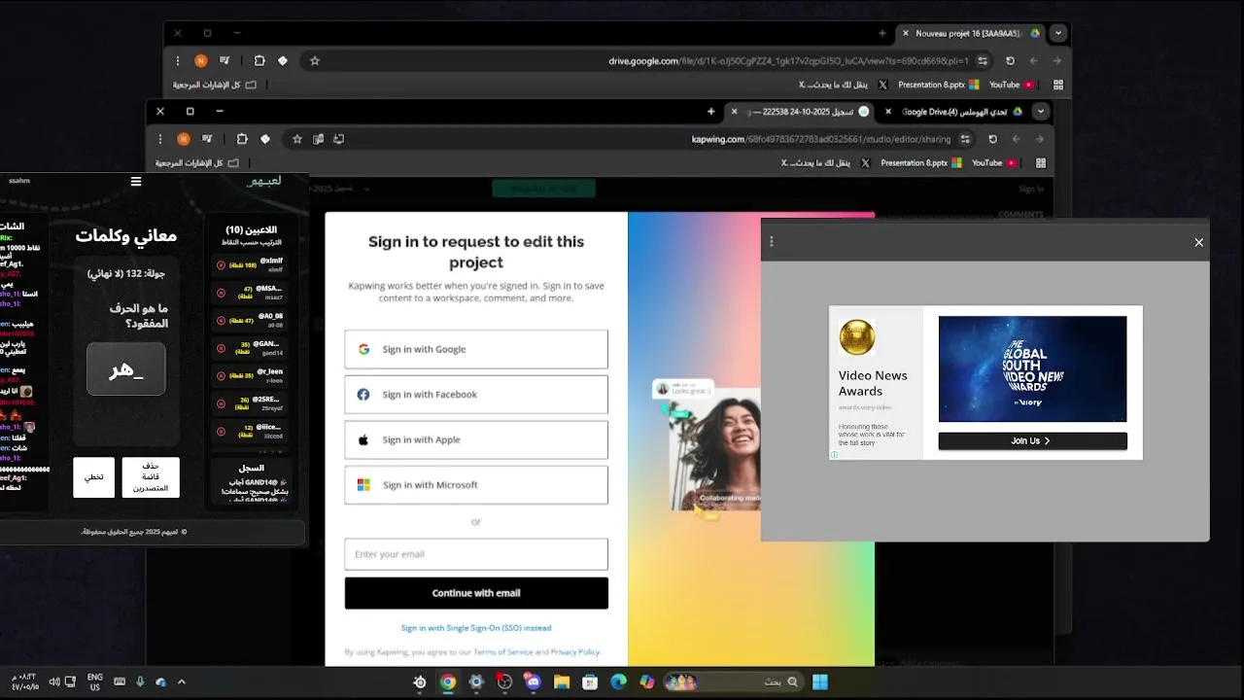Open YouTube bookmark in Kapwing window

(993, 163)
